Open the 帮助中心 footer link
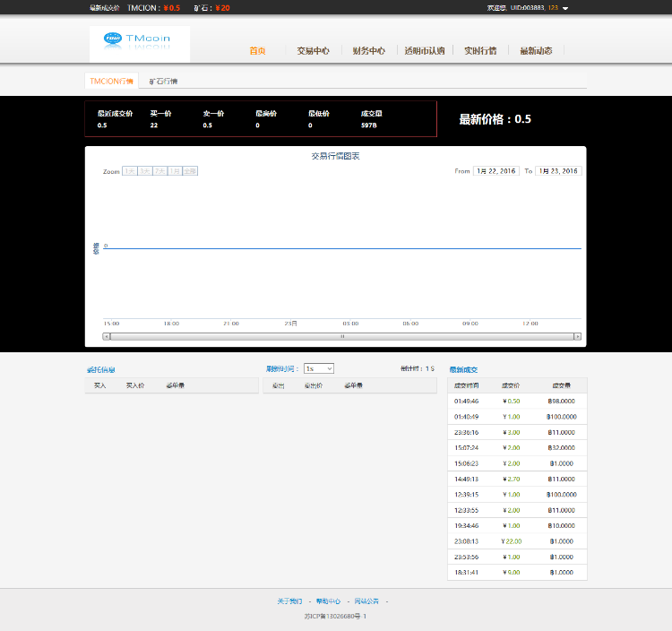 328,601
